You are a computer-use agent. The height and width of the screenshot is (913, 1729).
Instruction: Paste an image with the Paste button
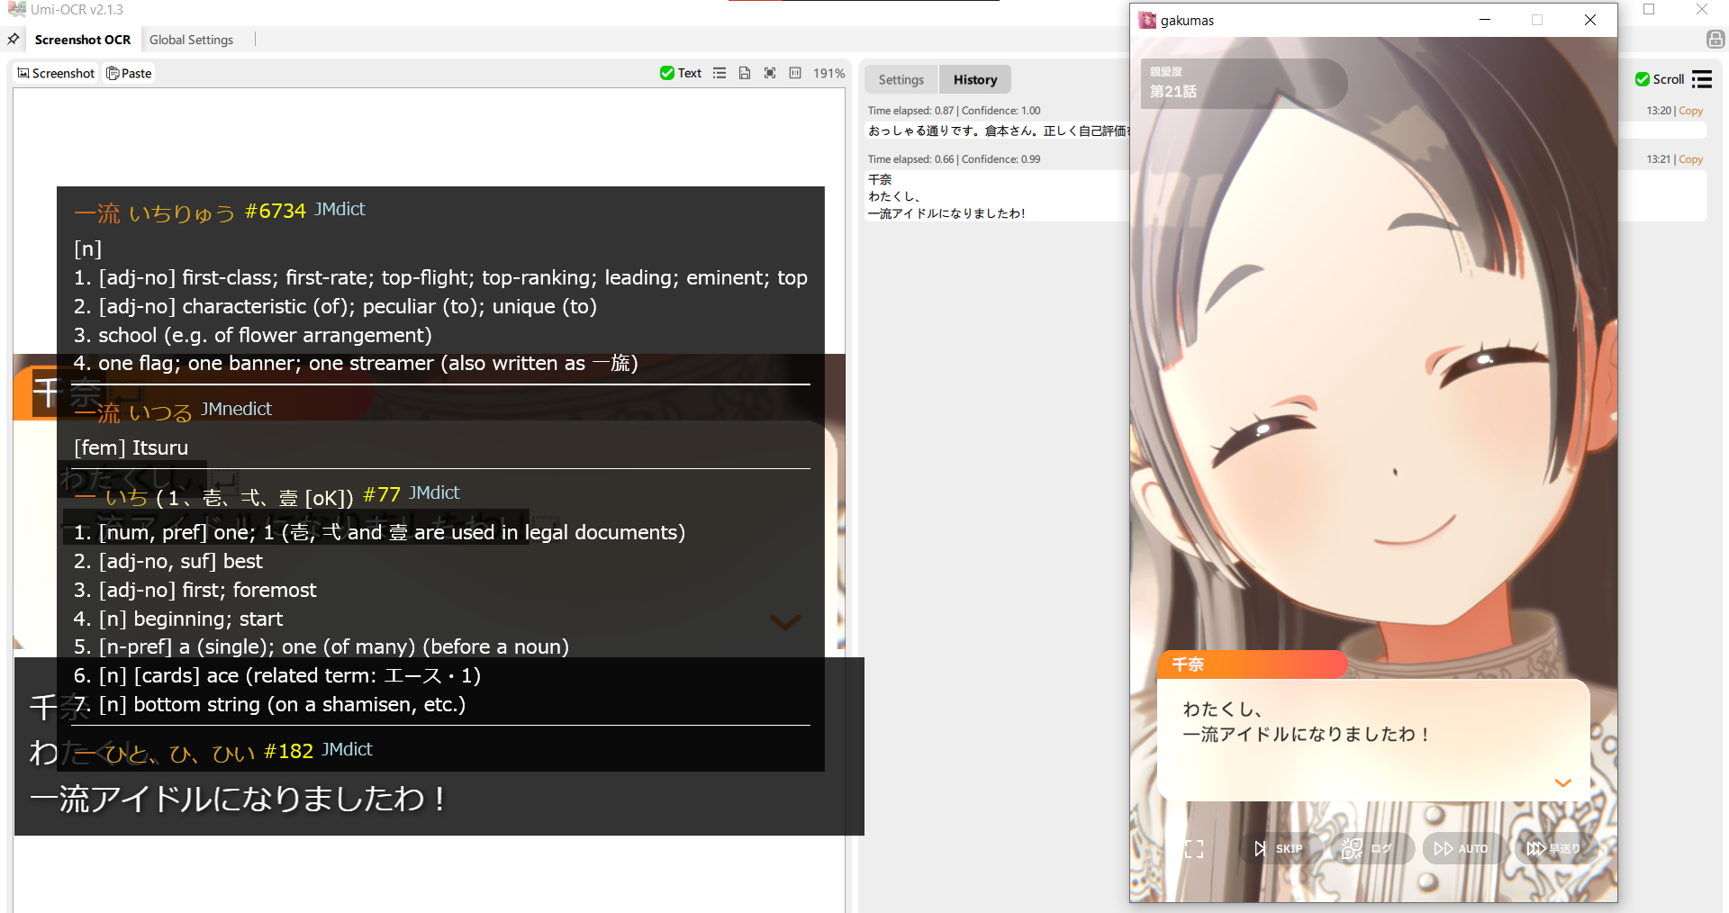tap(129, 73)
